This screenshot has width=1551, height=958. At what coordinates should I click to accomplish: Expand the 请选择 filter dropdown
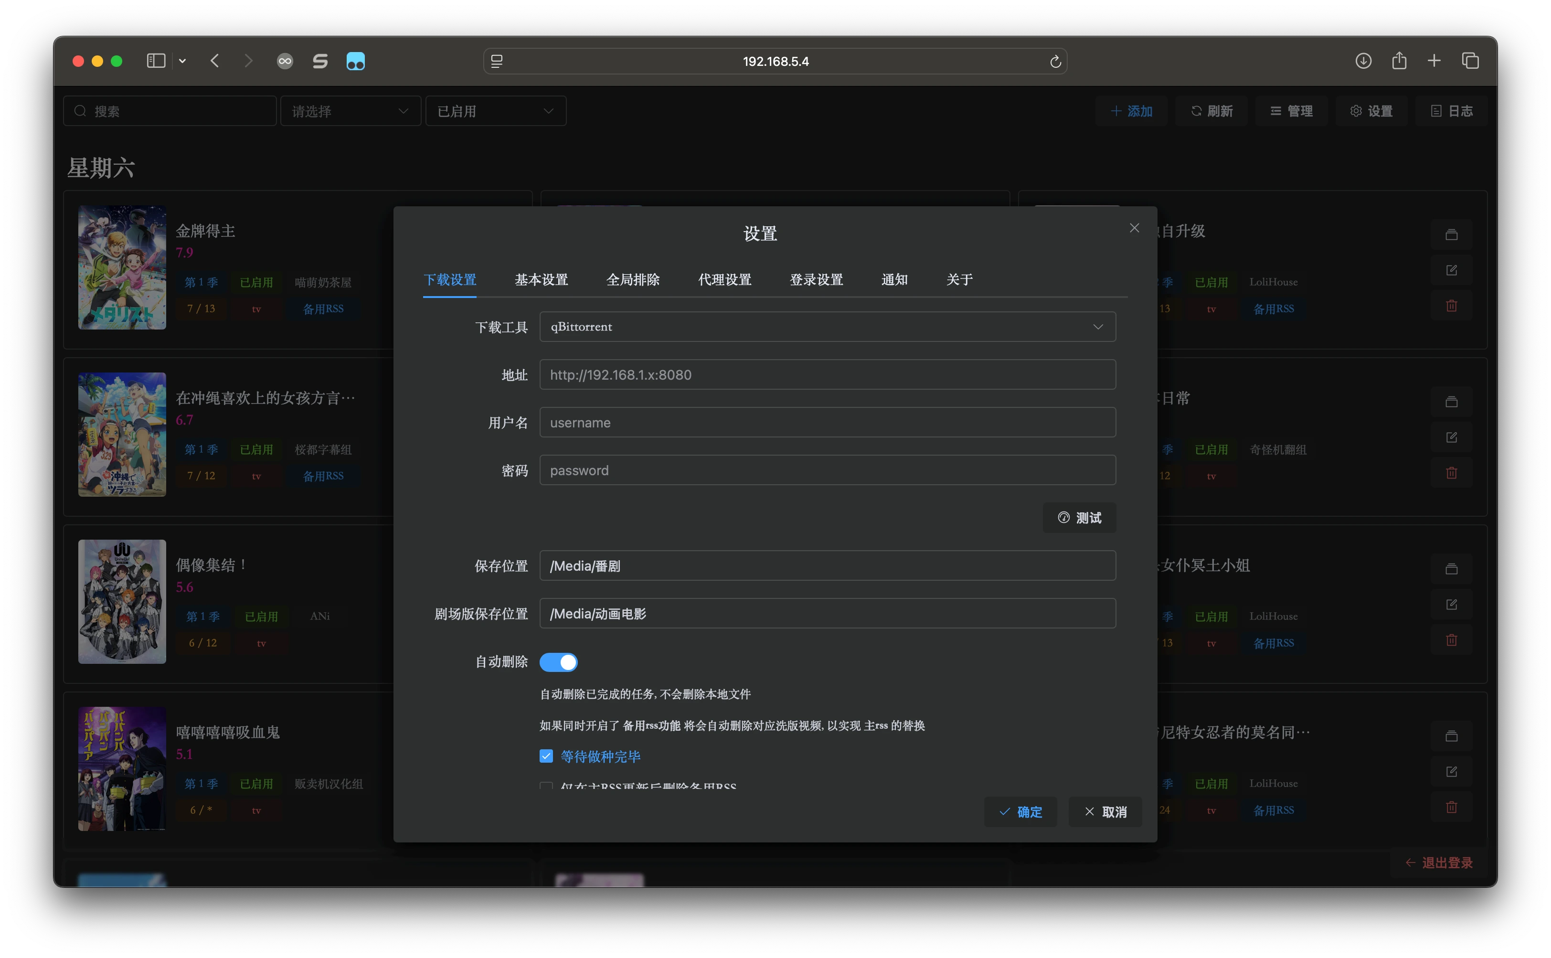[351, 111]
